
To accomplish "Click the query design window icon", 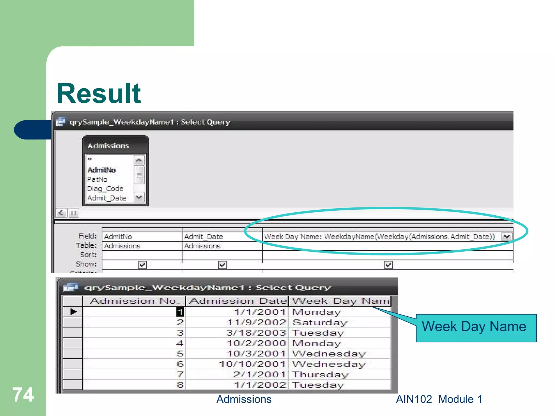I will click(61, 122).
